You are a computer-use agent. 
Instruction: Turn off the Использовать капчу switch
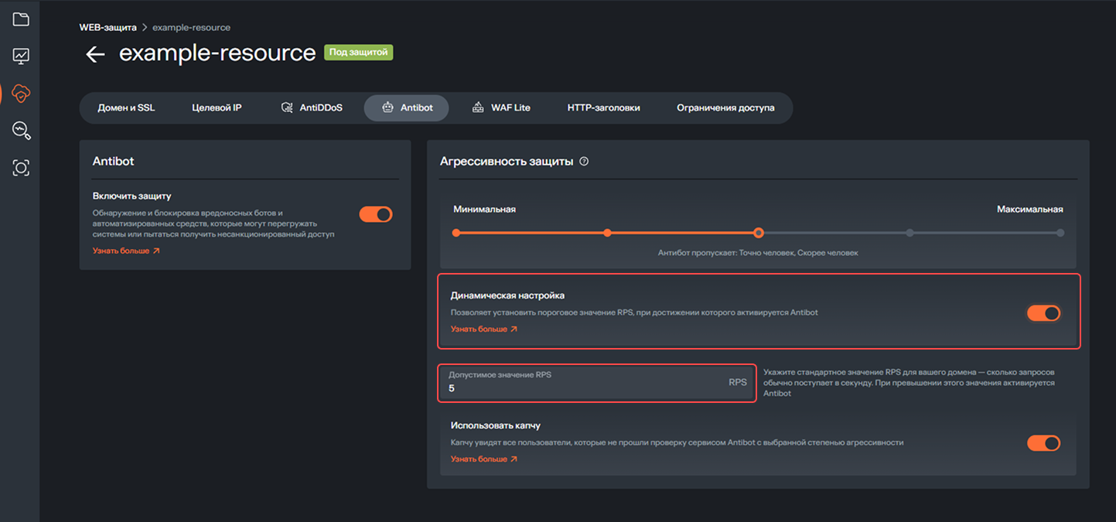pos(1043,443)
